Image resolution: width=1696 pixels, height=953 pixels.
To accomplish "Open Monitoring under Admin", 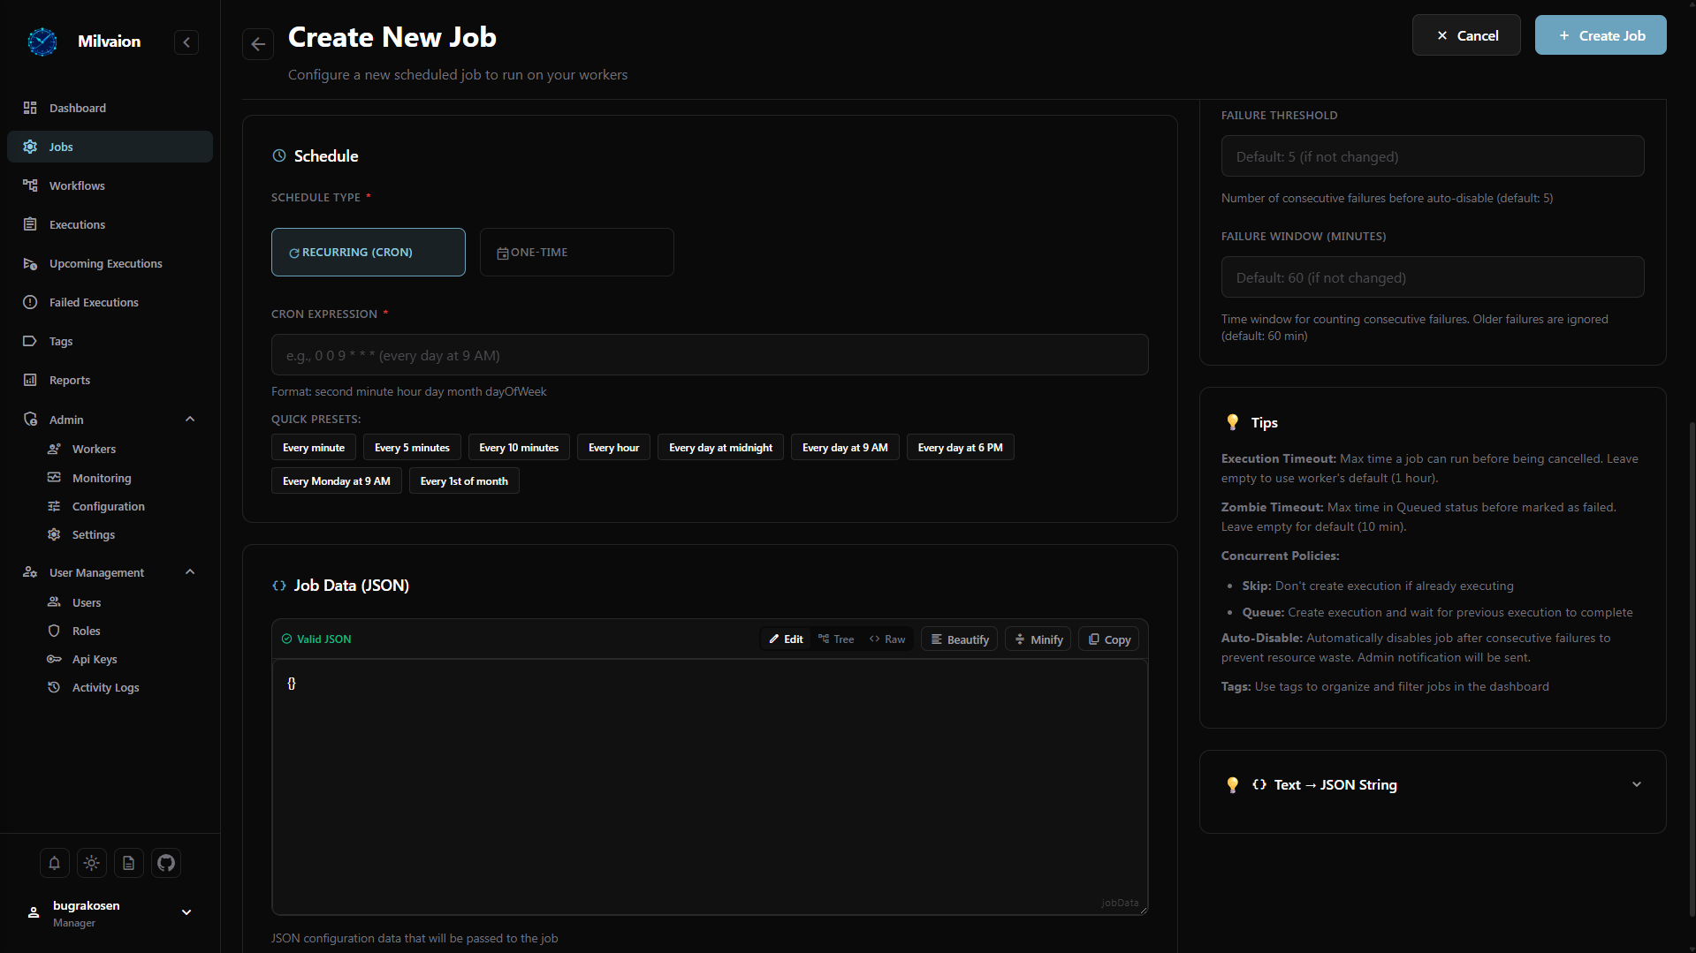I will [102, 478].
